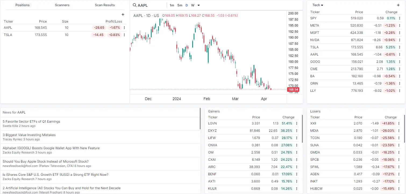The width and height of the screenshot is (406, 194).
Task: Click the add button in the Positions panel
Action: coord(123,14)
